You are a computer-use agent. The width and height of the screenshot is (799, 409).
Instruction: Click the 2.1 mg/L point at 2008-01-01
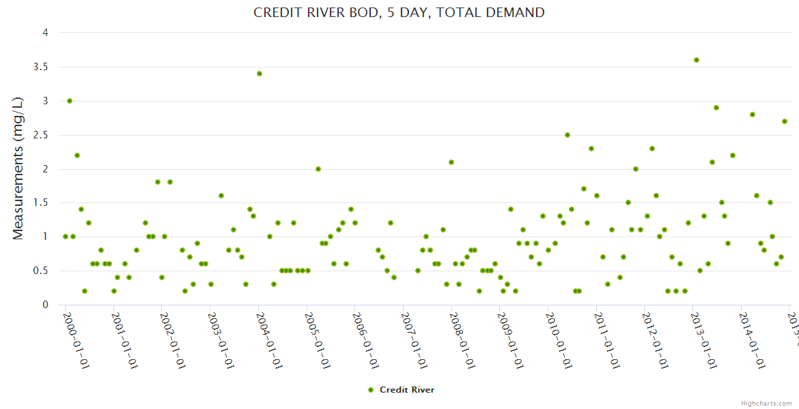point(451,162)
